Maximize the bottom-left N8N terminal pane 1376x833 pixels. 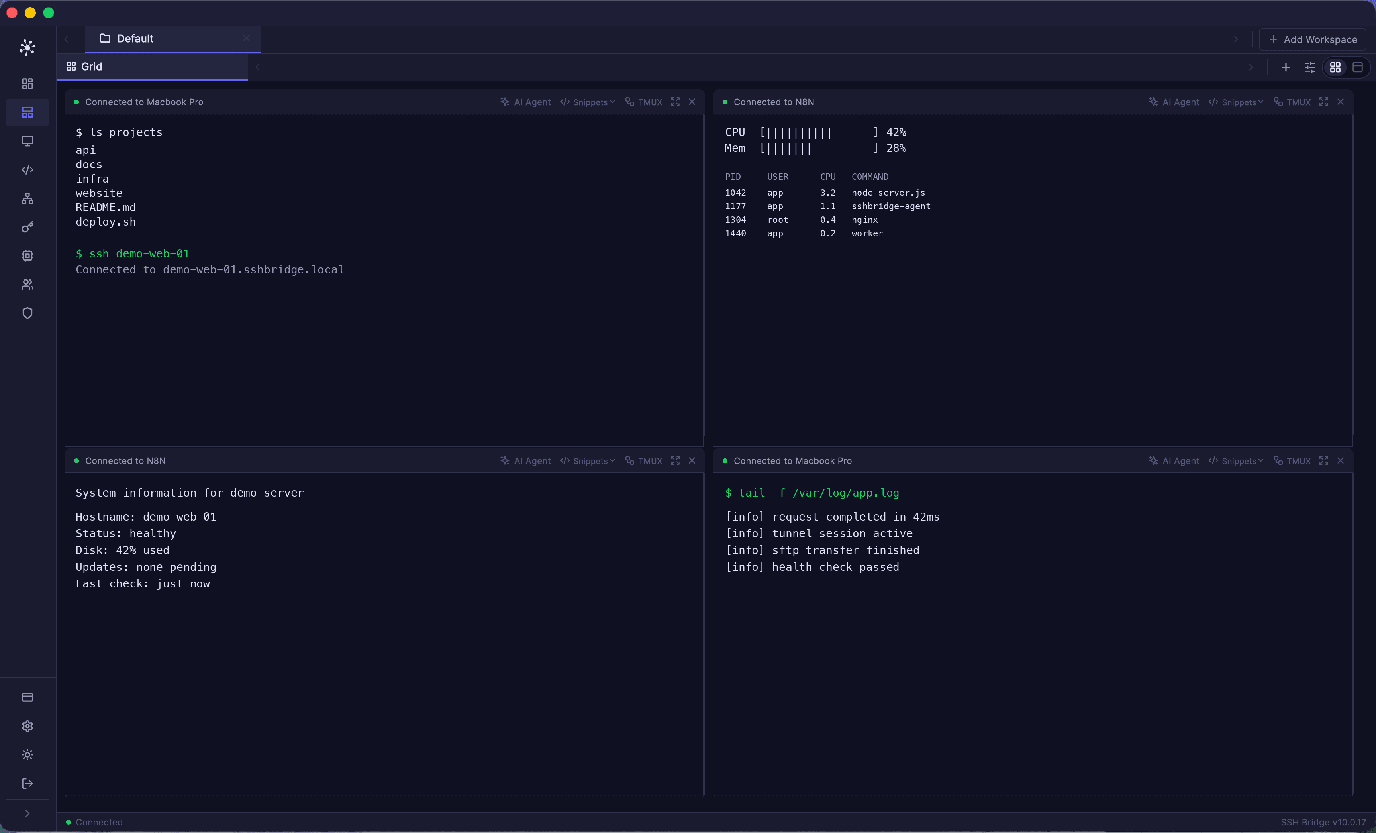click(x=675, y=460)
